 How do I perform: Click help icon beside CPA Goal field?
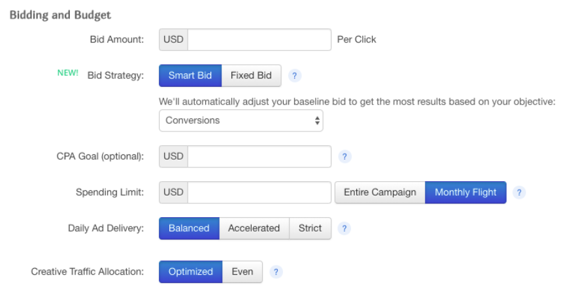pos(345,157)
